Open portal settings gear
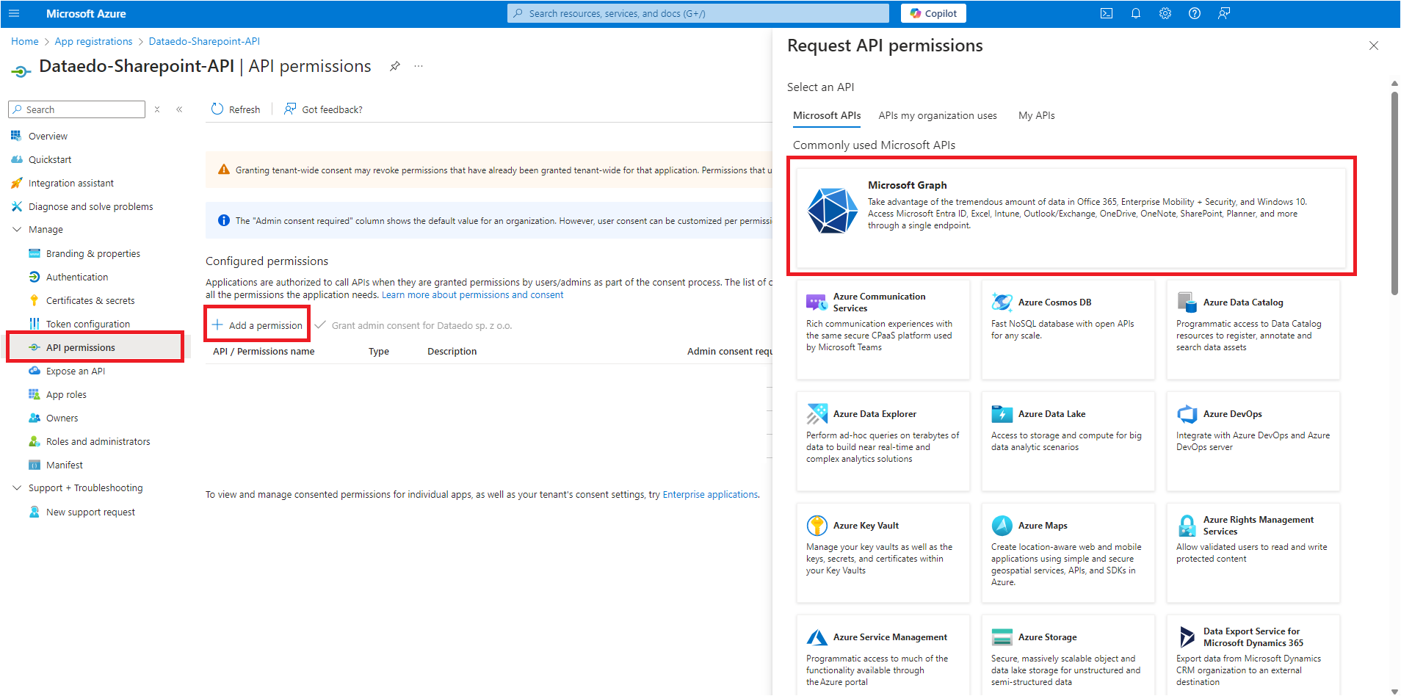The image size is (1401, 696). point(1165,13)
